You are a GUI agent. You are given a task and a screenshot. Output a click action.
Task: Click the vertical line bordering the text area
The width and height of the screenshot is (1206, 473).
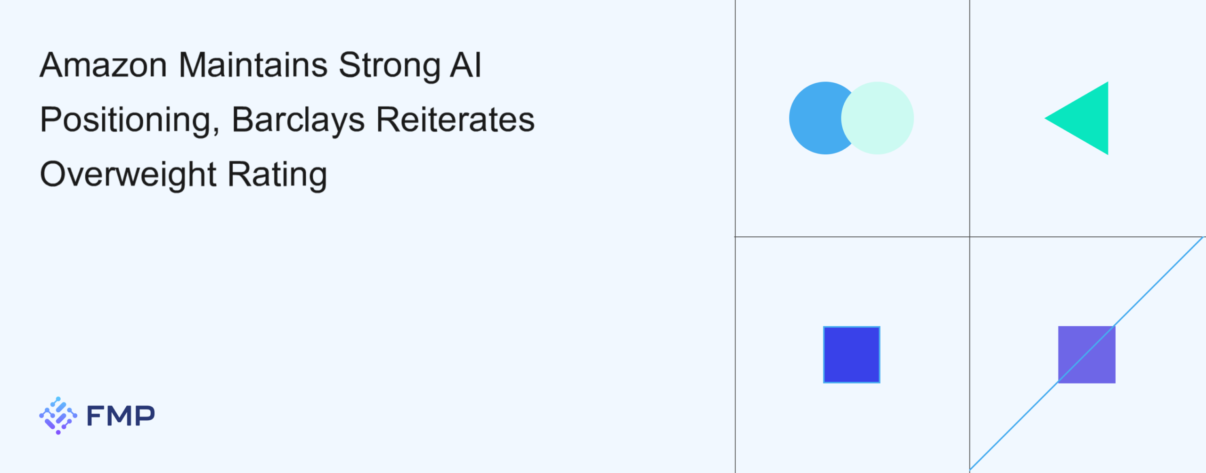(x=735, y=353)
